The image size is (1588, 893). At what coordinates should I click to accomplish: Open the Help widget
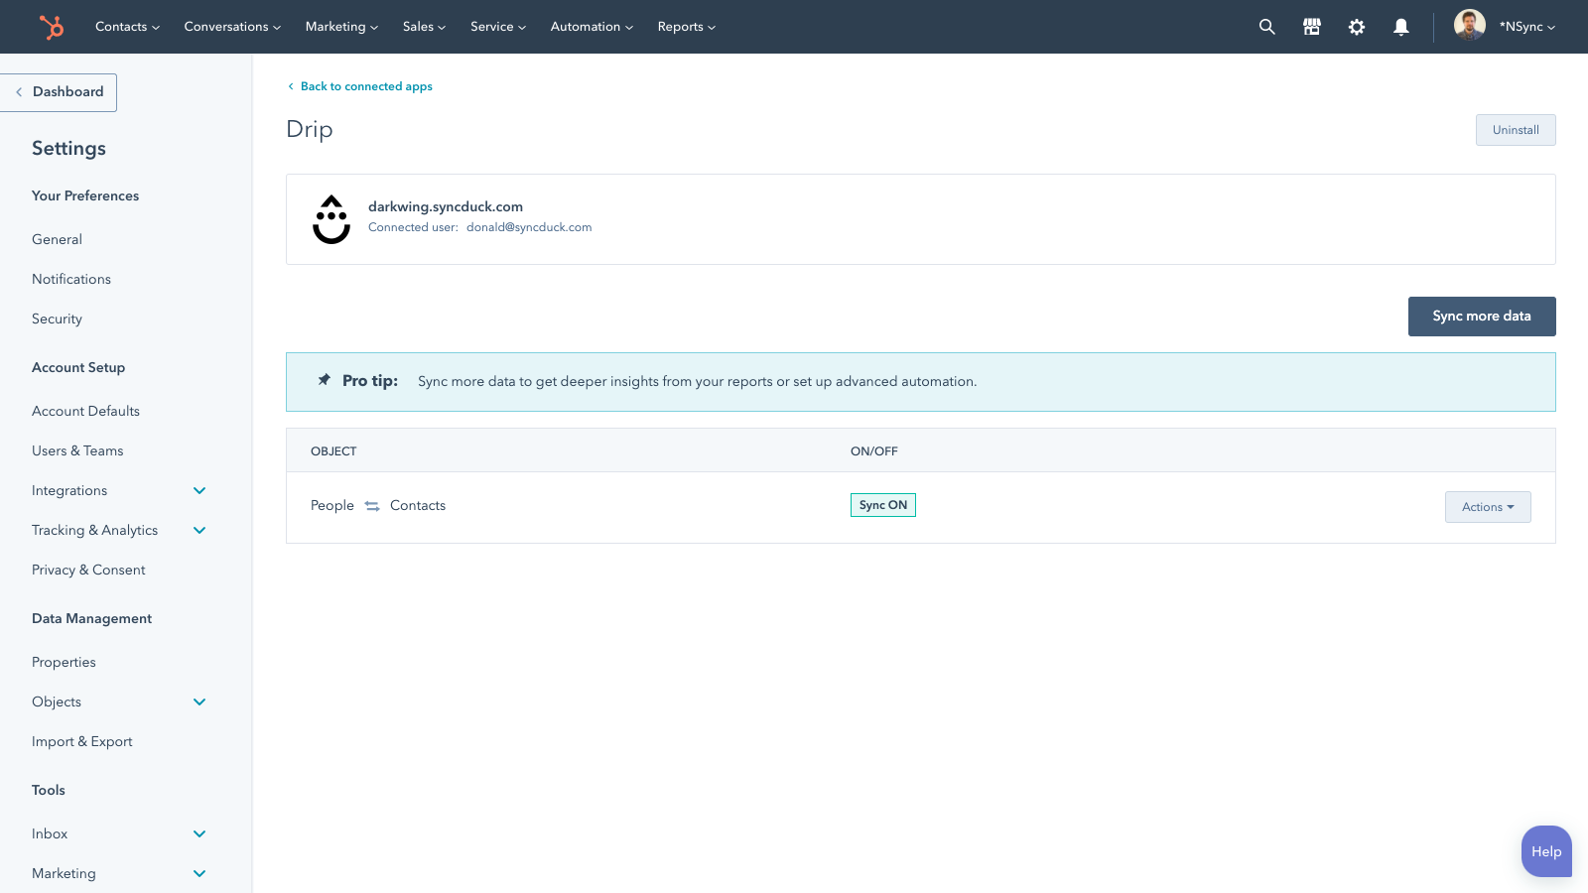pos(1545,851)
